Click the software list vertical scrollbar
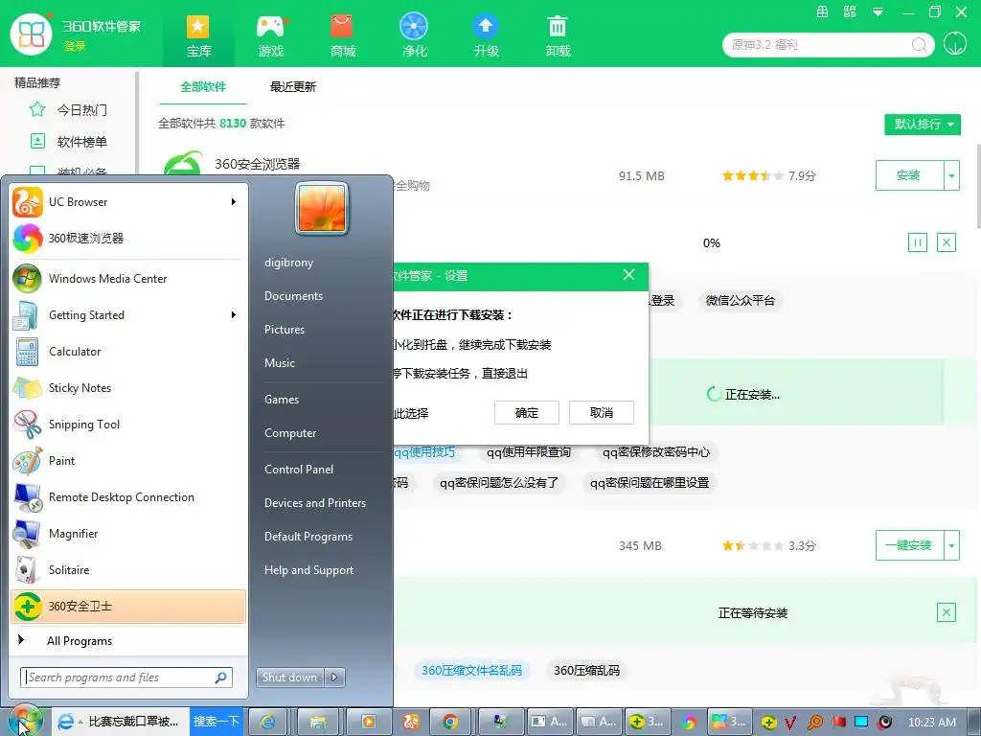Screen dimensions: 981x736 (x=977, y=187)
